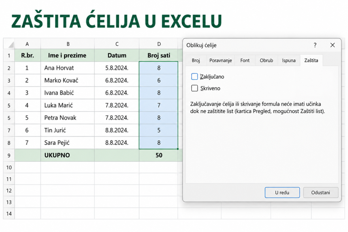348x232 pixels.
Task: Select cell with Petra Novak
Action: (x=68, y=118)
